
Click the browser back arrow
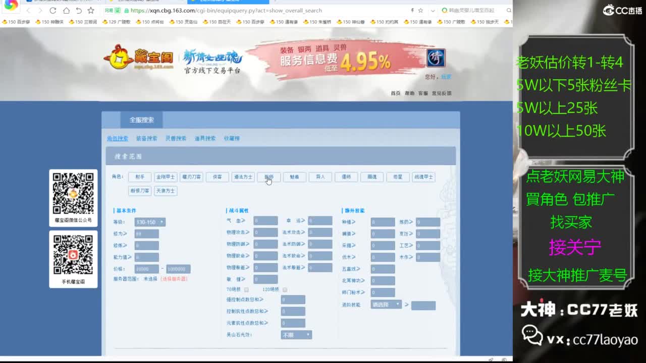[29, 11]
